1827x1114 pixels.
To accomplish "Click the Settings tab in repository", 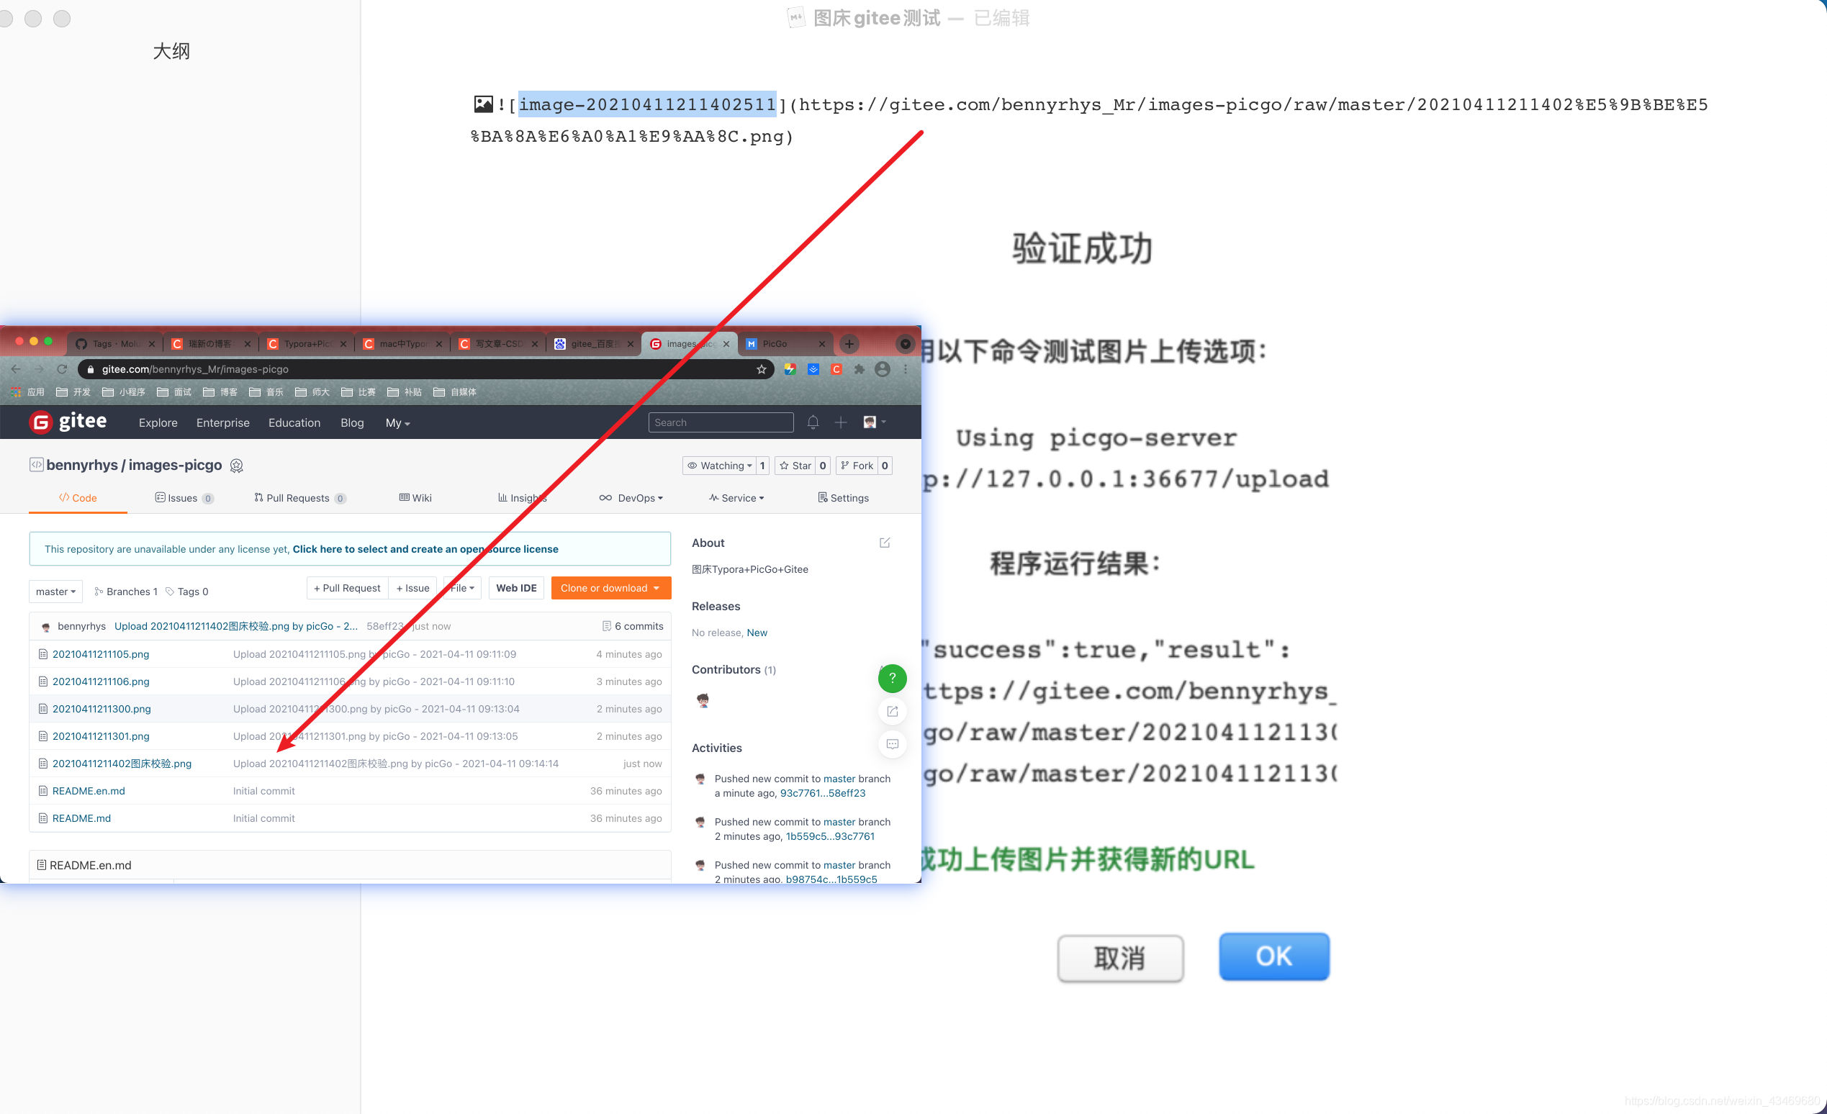I will pos(844,497).
